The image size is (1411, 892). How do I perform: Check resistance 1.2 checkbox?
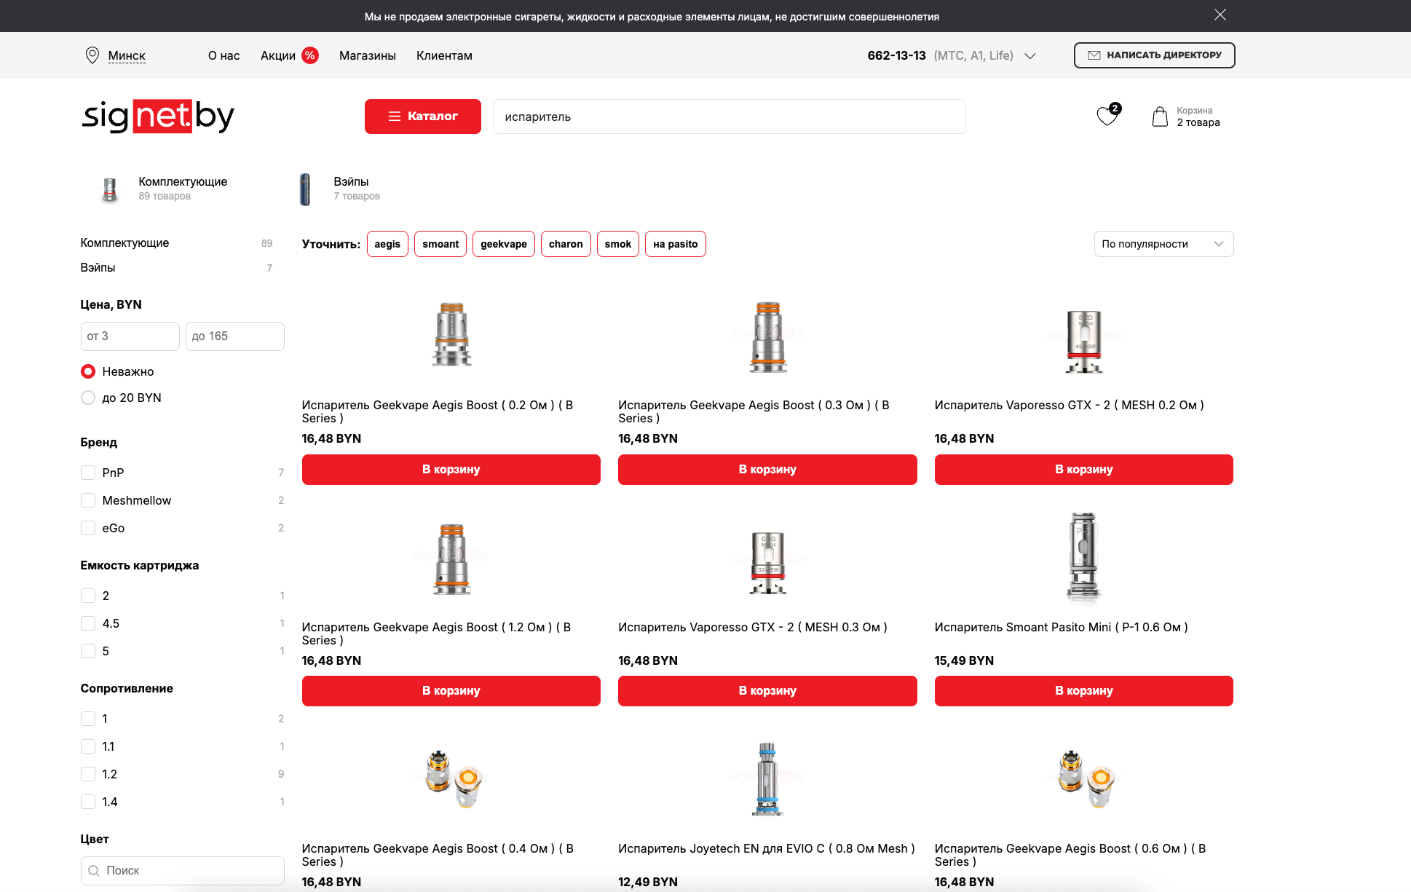[x=88, y=774]
